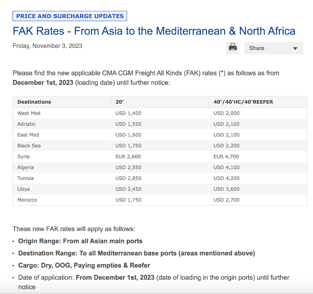Screen dimensions: 313x294
Task: Select the Black Sea destination cell
Action: pyautogui.click(x=29, y=145)
